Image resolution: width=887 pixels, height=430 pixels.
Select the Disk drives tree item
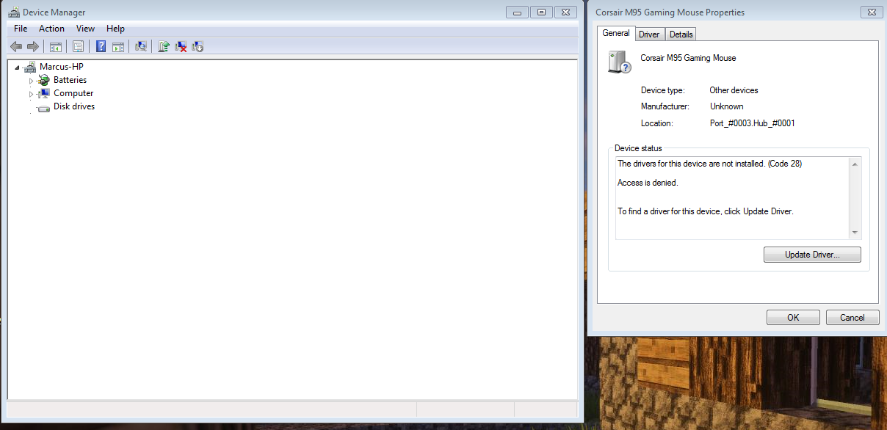pos(74,106)
